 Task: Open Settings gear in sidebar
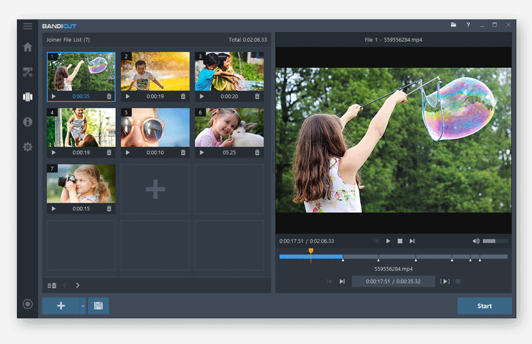click(x=28, y=147)
